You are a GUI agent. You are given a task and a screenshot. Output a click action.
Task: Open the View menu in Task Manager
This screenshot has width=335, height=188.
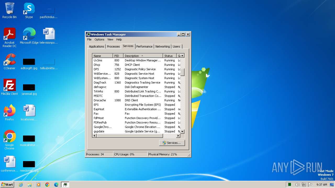coord(110,39)
